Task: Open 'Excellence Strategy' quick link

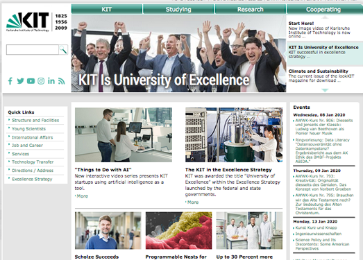Action: 32,179
